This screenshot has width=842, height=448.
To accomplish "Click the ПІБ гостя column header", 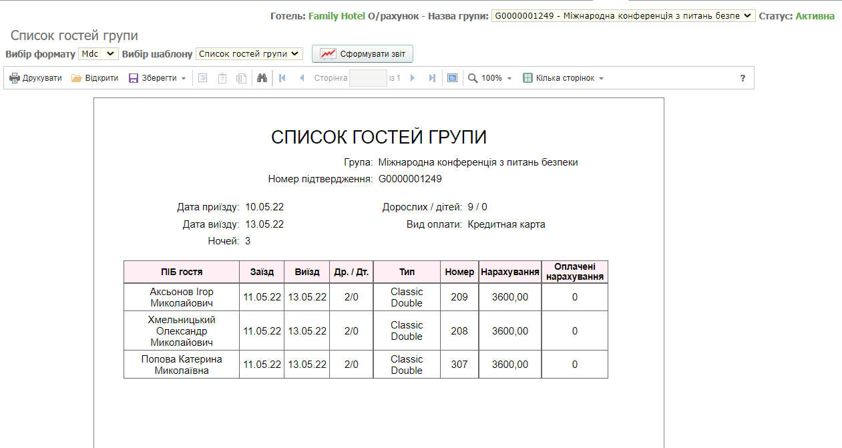I will 182,272.
